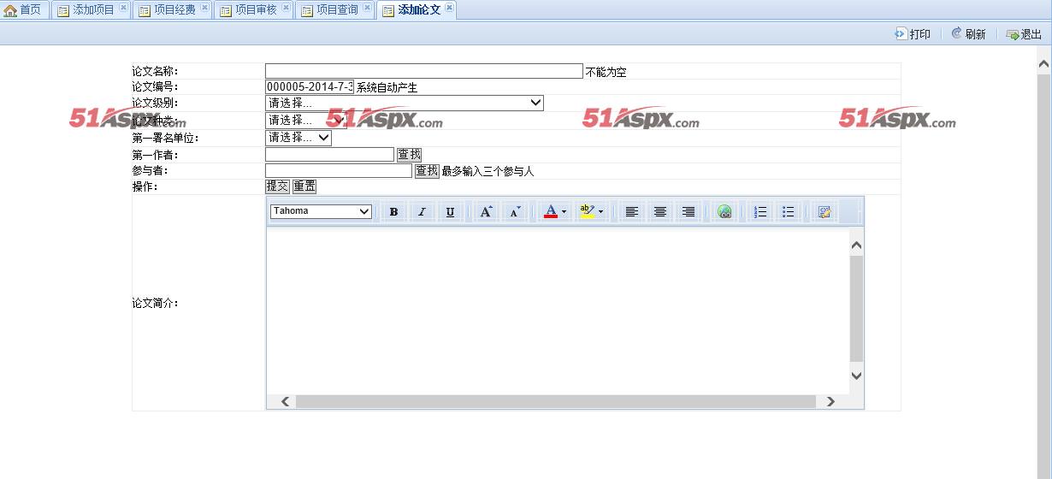Toggle italic formatting in the editor
The height and width of the screenshot is (479, 1052).
422,212
